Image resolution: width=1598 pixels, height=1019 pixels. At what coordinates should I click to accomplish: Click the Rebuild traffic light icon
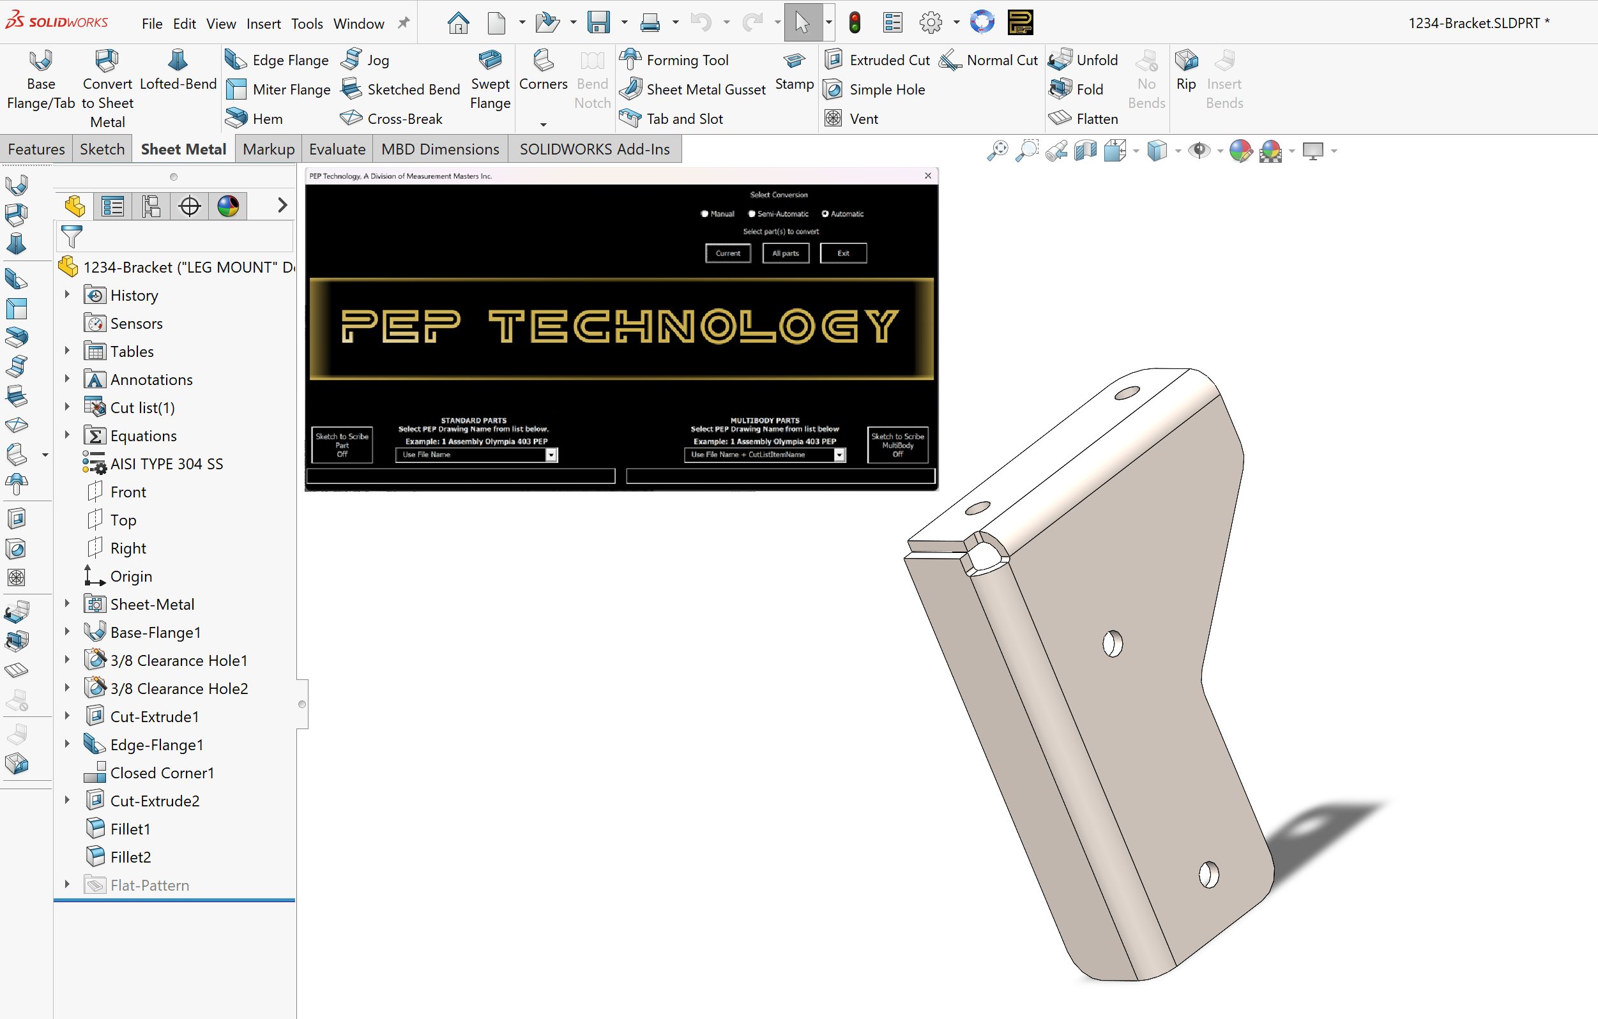pos(855,22)
